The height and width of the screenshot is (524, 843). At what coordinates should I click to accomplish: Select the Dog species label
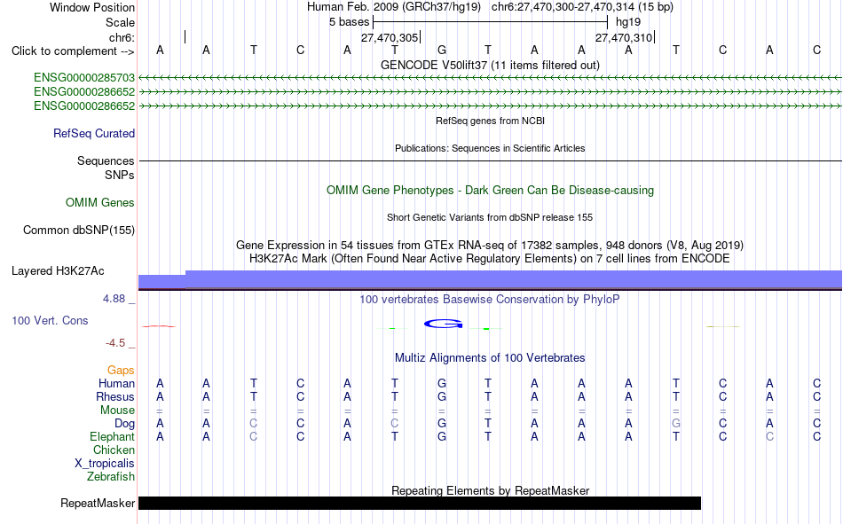(125, 424)
